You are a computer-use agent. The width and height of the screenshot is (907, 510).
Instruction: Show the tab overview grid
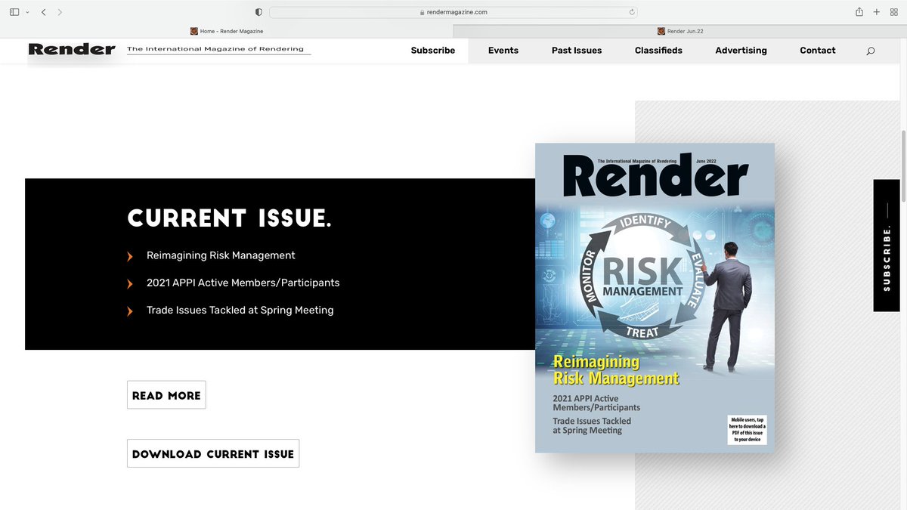893,11
